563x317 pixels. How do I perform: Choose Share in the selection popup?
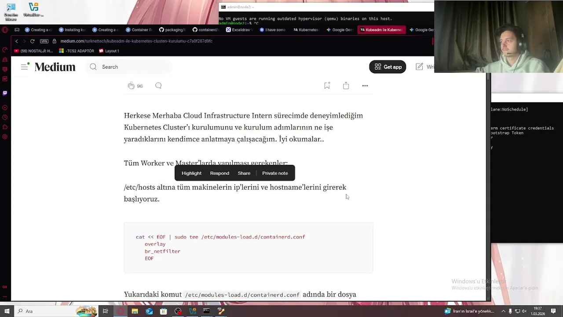click(x=244, y=173)
